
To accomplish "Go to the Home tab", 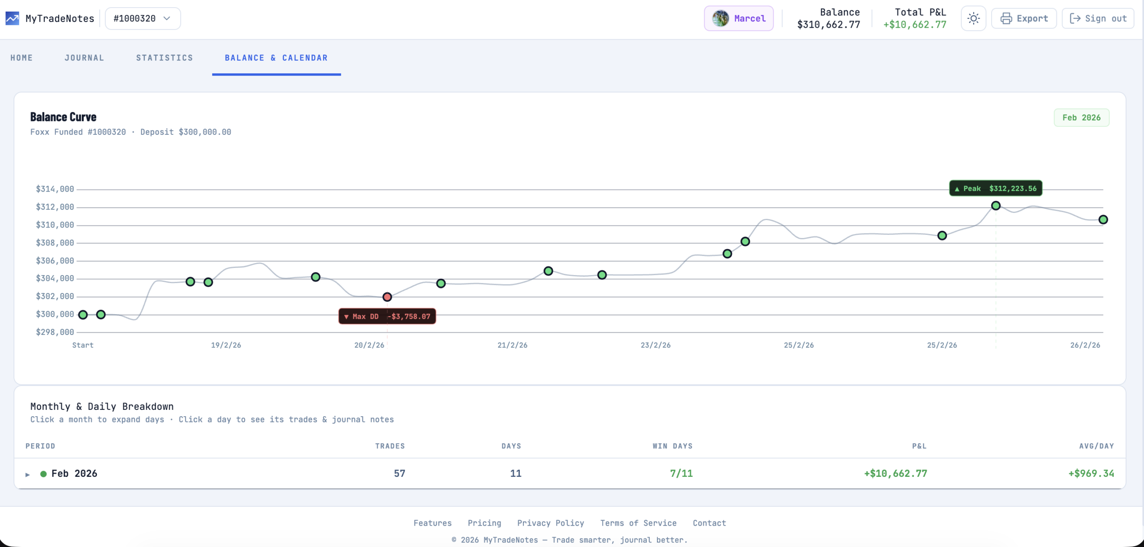I will 21,58.
